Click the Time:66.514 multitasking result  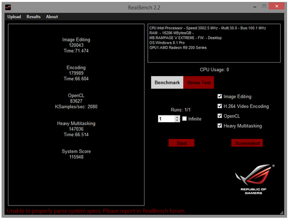tap(76, 135)
